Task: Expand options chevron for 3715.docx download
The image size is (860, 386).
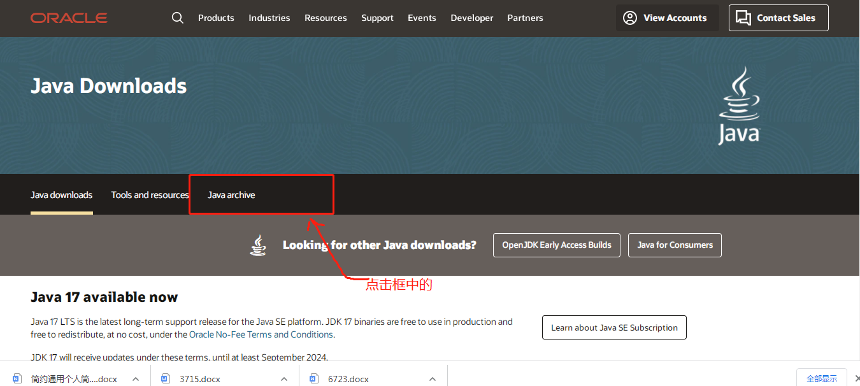Action: [284, 379]
